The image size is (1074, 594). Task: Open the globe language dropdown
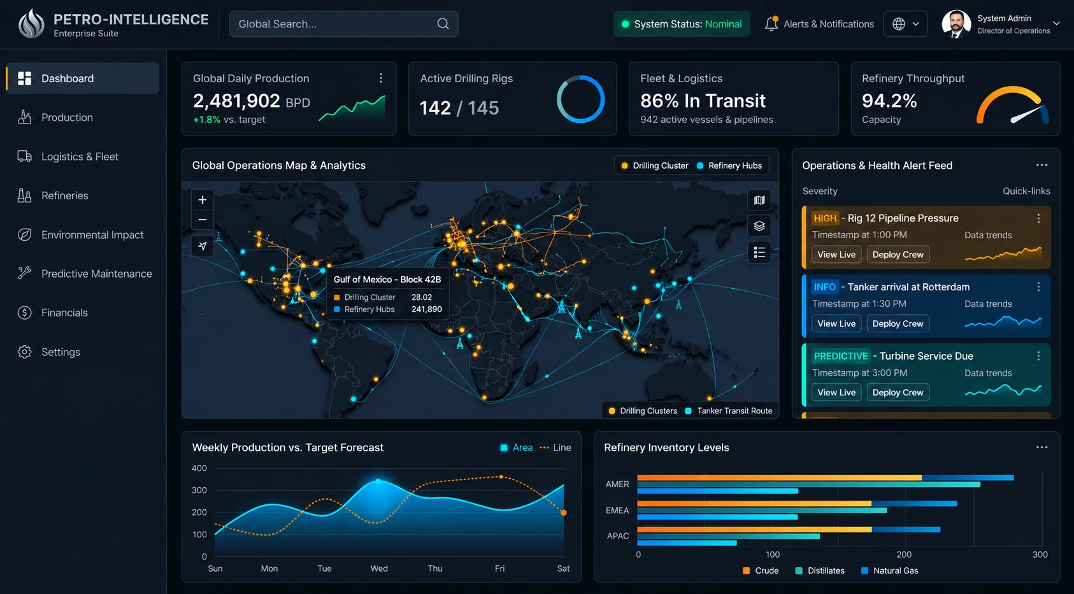(905, 24)
